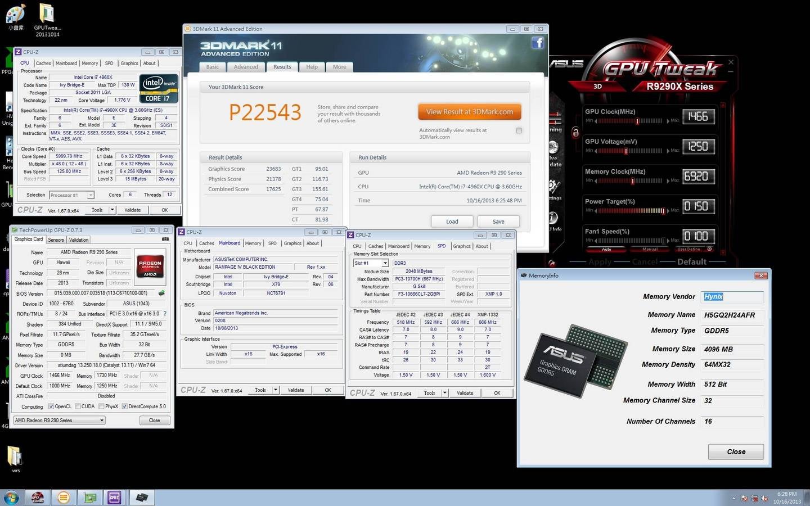Image resolution: width=810 pixels, height=506 pixels.
Task: Click the fan settings gear next to User Define
Action: pyautogui.click(x=709, y=249)
